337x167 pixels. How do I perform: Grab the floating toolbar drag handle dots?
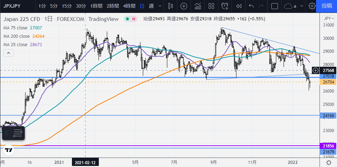(x=6, y=133)
